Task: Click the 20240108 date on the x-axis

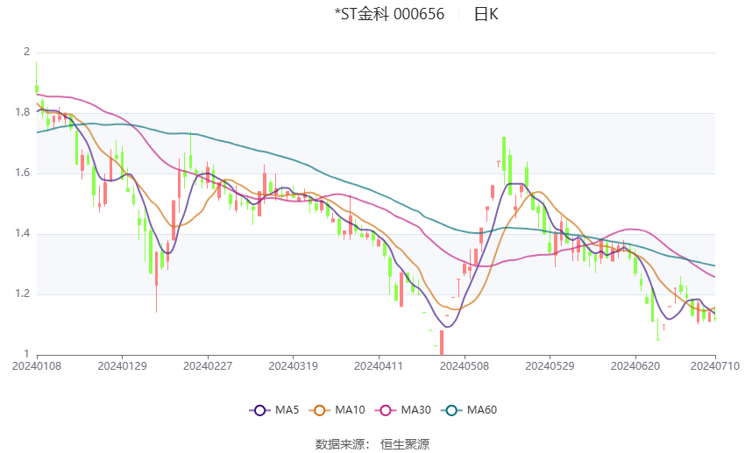Action: pyautogui.click(x=36, y=366)
